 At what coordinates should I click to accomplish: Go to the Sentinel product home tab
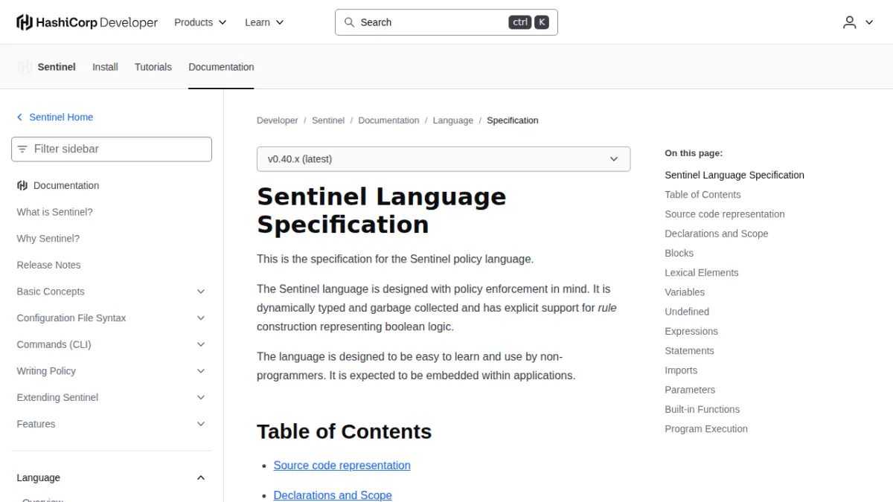[57, 67]
